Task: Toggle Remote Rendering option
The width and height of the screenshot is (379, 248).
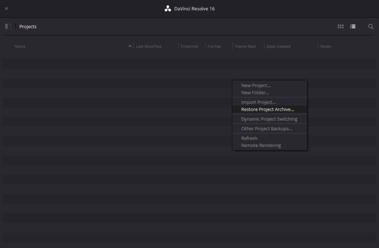Action: (x=261, y=145)
